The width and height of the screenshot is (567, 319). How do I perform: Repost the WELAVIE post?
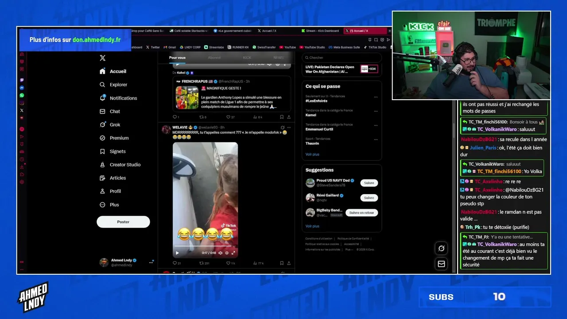[203, 263]
